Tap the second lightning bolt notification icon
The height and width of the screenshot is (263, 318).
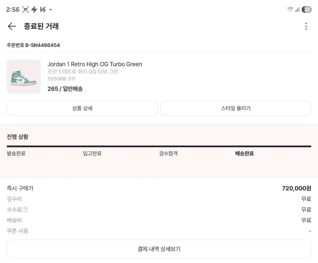tap(43, 10)
